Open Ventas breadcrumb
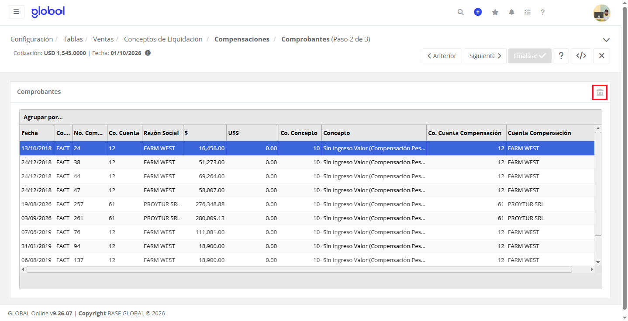Image resolution: width=628 pixels, height=321 pixels. [x=103, y=39]
